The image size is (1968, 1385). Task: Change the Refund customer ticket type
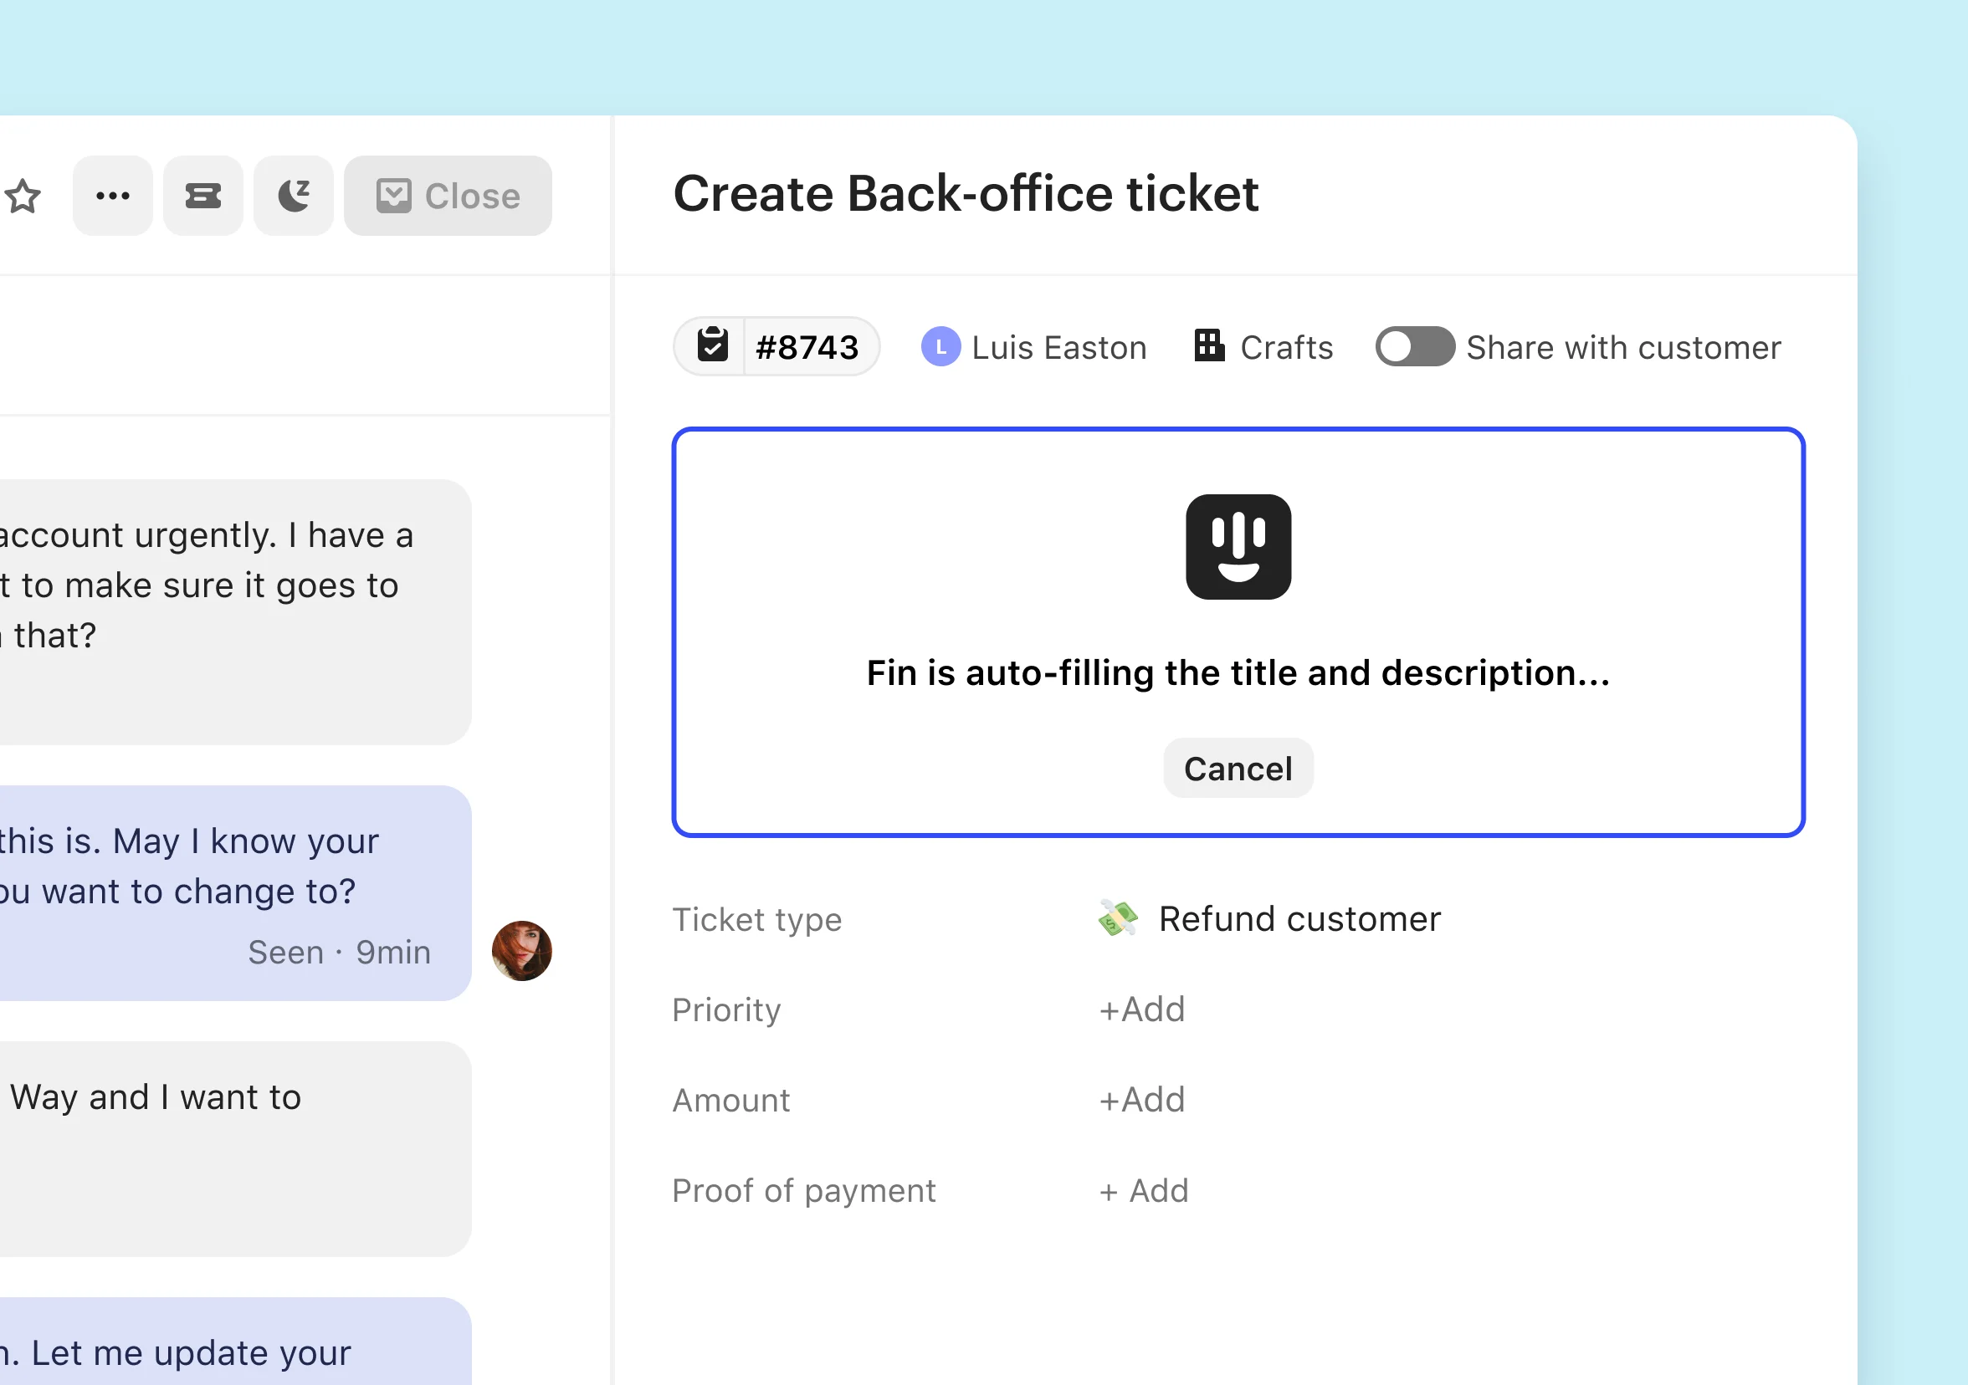pos(1299,919)
